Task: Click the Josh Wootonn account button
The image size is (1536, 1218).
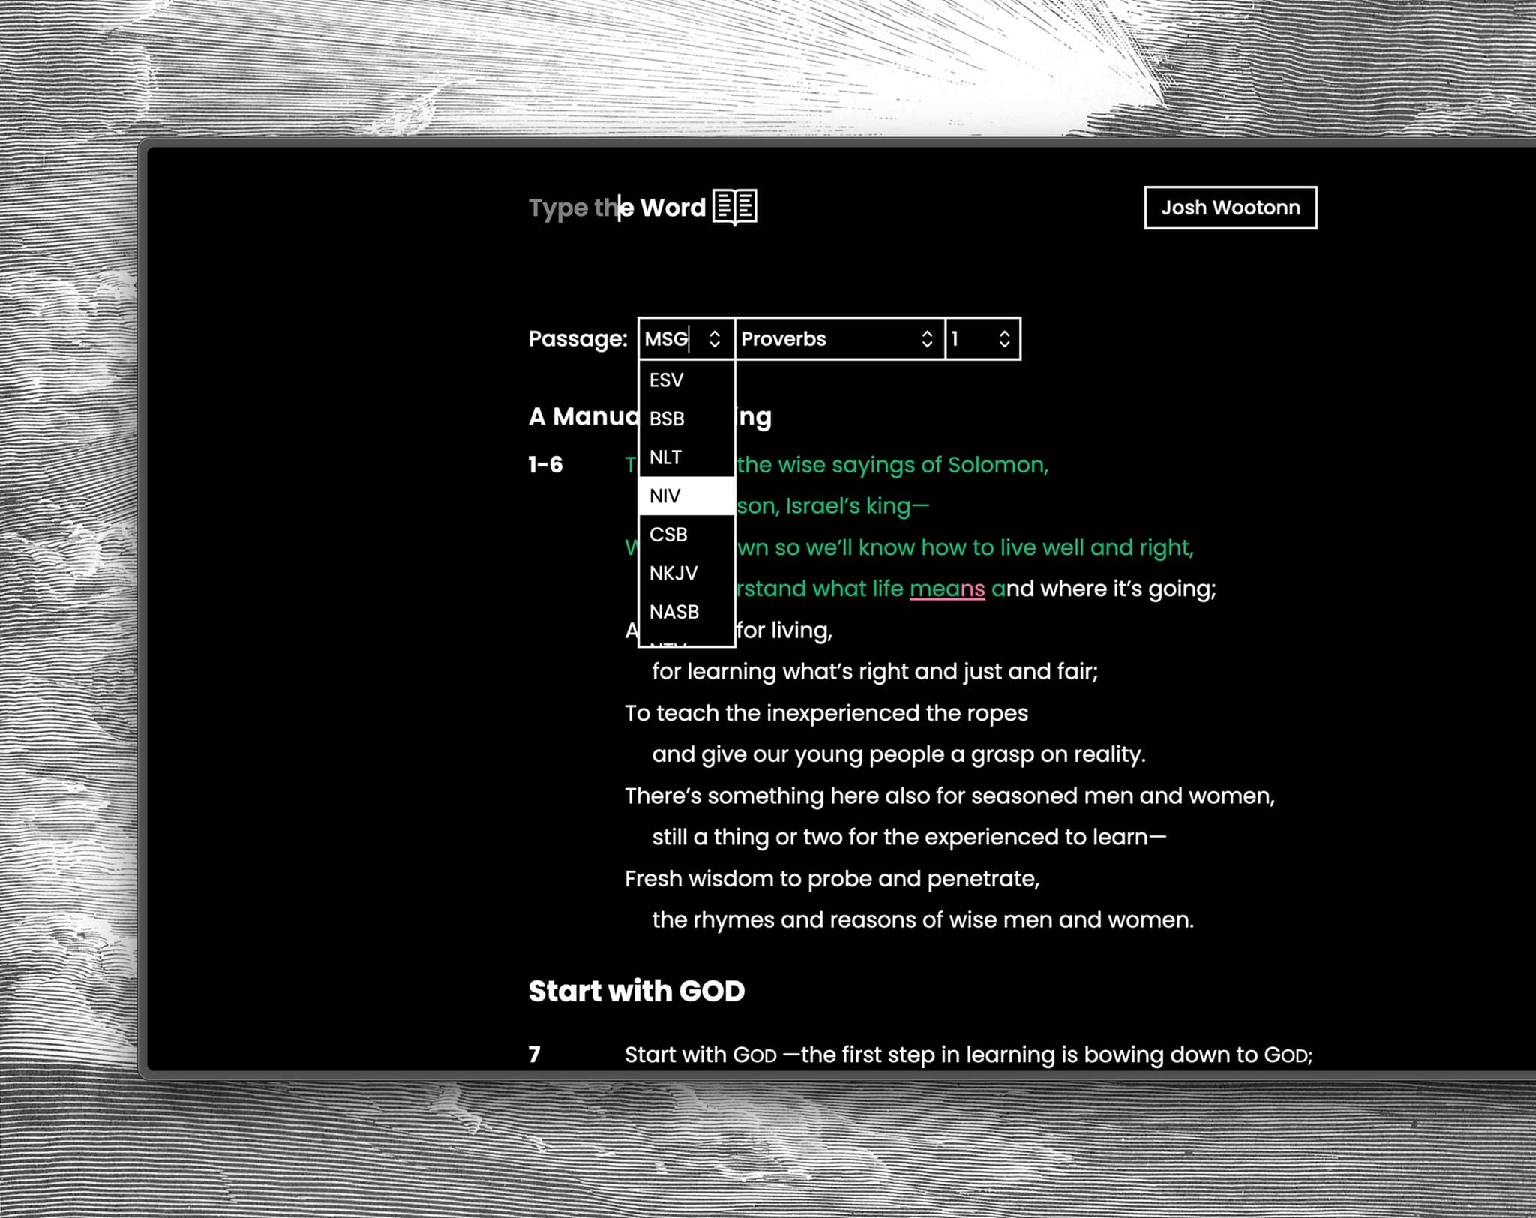Action: click(1230, 208)
